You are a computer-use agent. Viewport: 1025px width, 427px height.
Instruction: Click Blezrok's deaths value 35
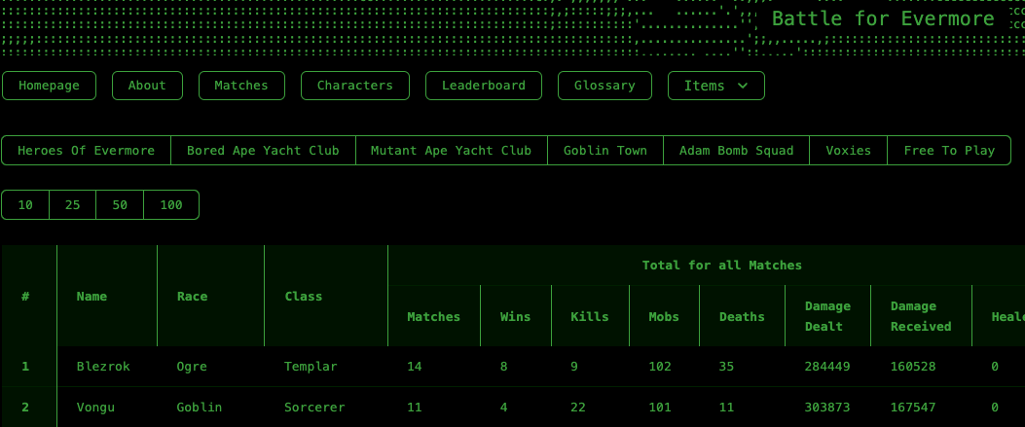(727, 367)
